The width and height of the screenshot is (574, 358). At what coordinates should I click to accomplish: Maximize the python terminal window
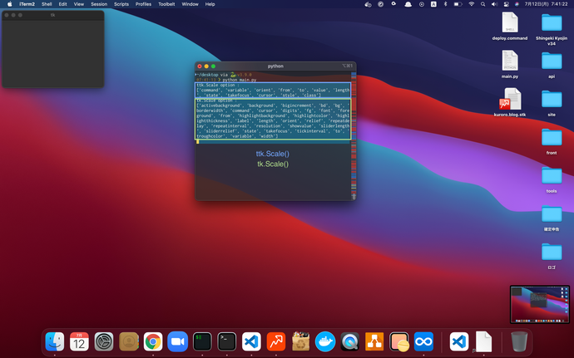[214, 66]
